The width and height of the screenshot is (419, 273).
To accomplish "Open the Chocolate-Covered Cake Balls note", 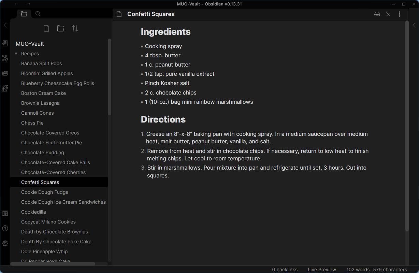I will pos(59,162).
